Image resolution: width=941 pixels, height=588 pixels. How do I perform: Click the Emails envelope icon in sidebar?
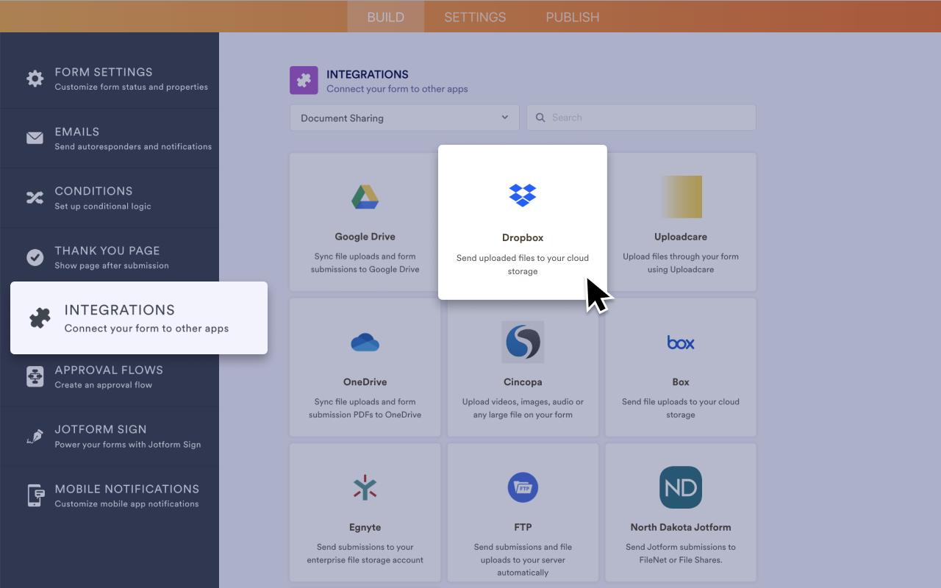(x=35, y=137)
